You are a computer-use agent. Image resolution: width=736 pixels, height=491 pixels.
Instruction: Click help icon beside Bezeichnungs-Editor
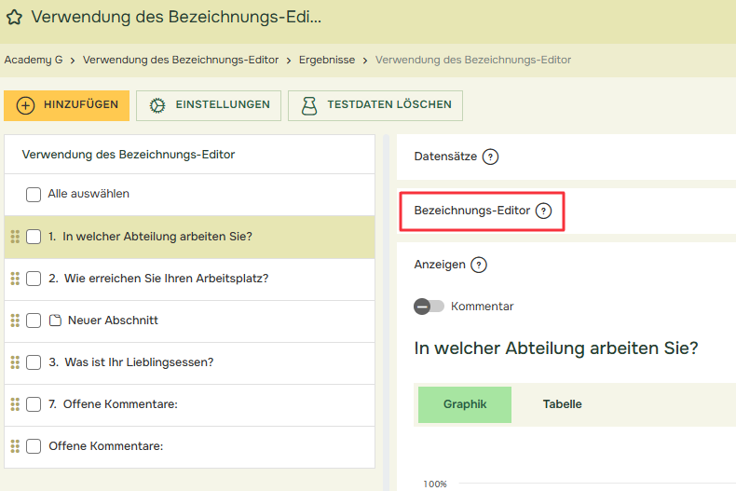[543, 211]
